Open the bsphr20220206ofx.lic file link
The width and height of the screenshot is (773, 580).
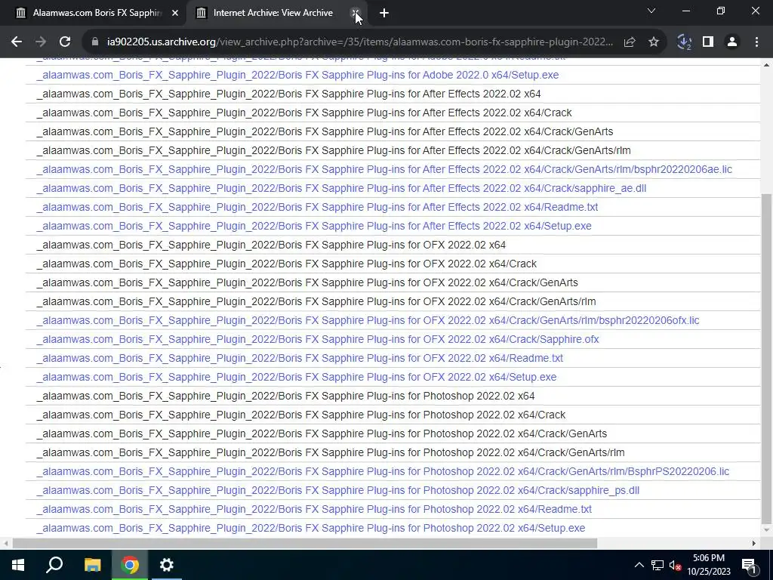(368, 320)
